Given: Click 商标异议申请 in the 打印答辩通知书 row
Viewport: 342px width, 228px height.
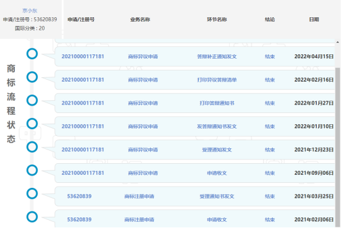Looking at the screenshot, I should [143, 103].
